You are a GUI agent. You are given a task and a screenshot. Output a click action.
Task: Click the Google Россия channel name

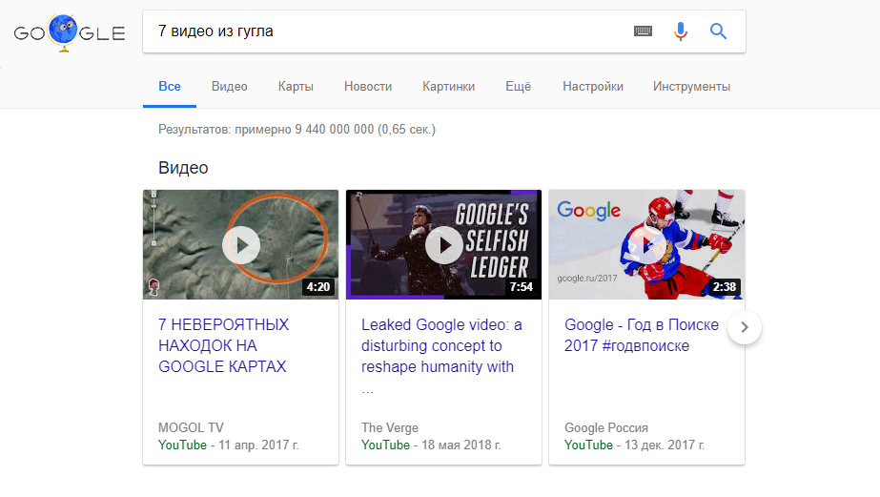pos(606,427)
